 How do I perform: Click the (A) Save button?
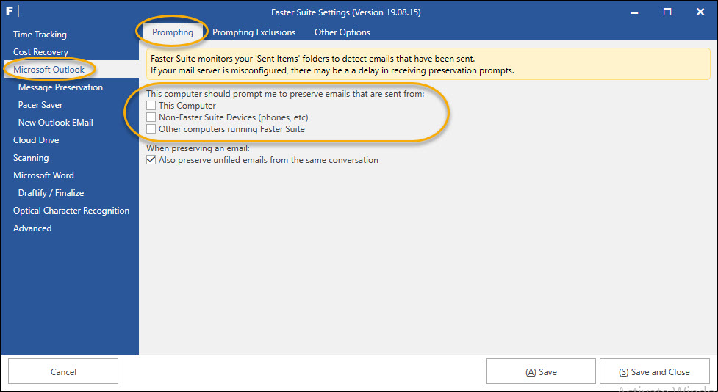pos(541,371)
